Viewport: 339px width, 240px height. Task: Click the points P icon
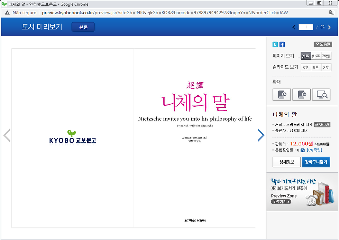tap(303, 150)
